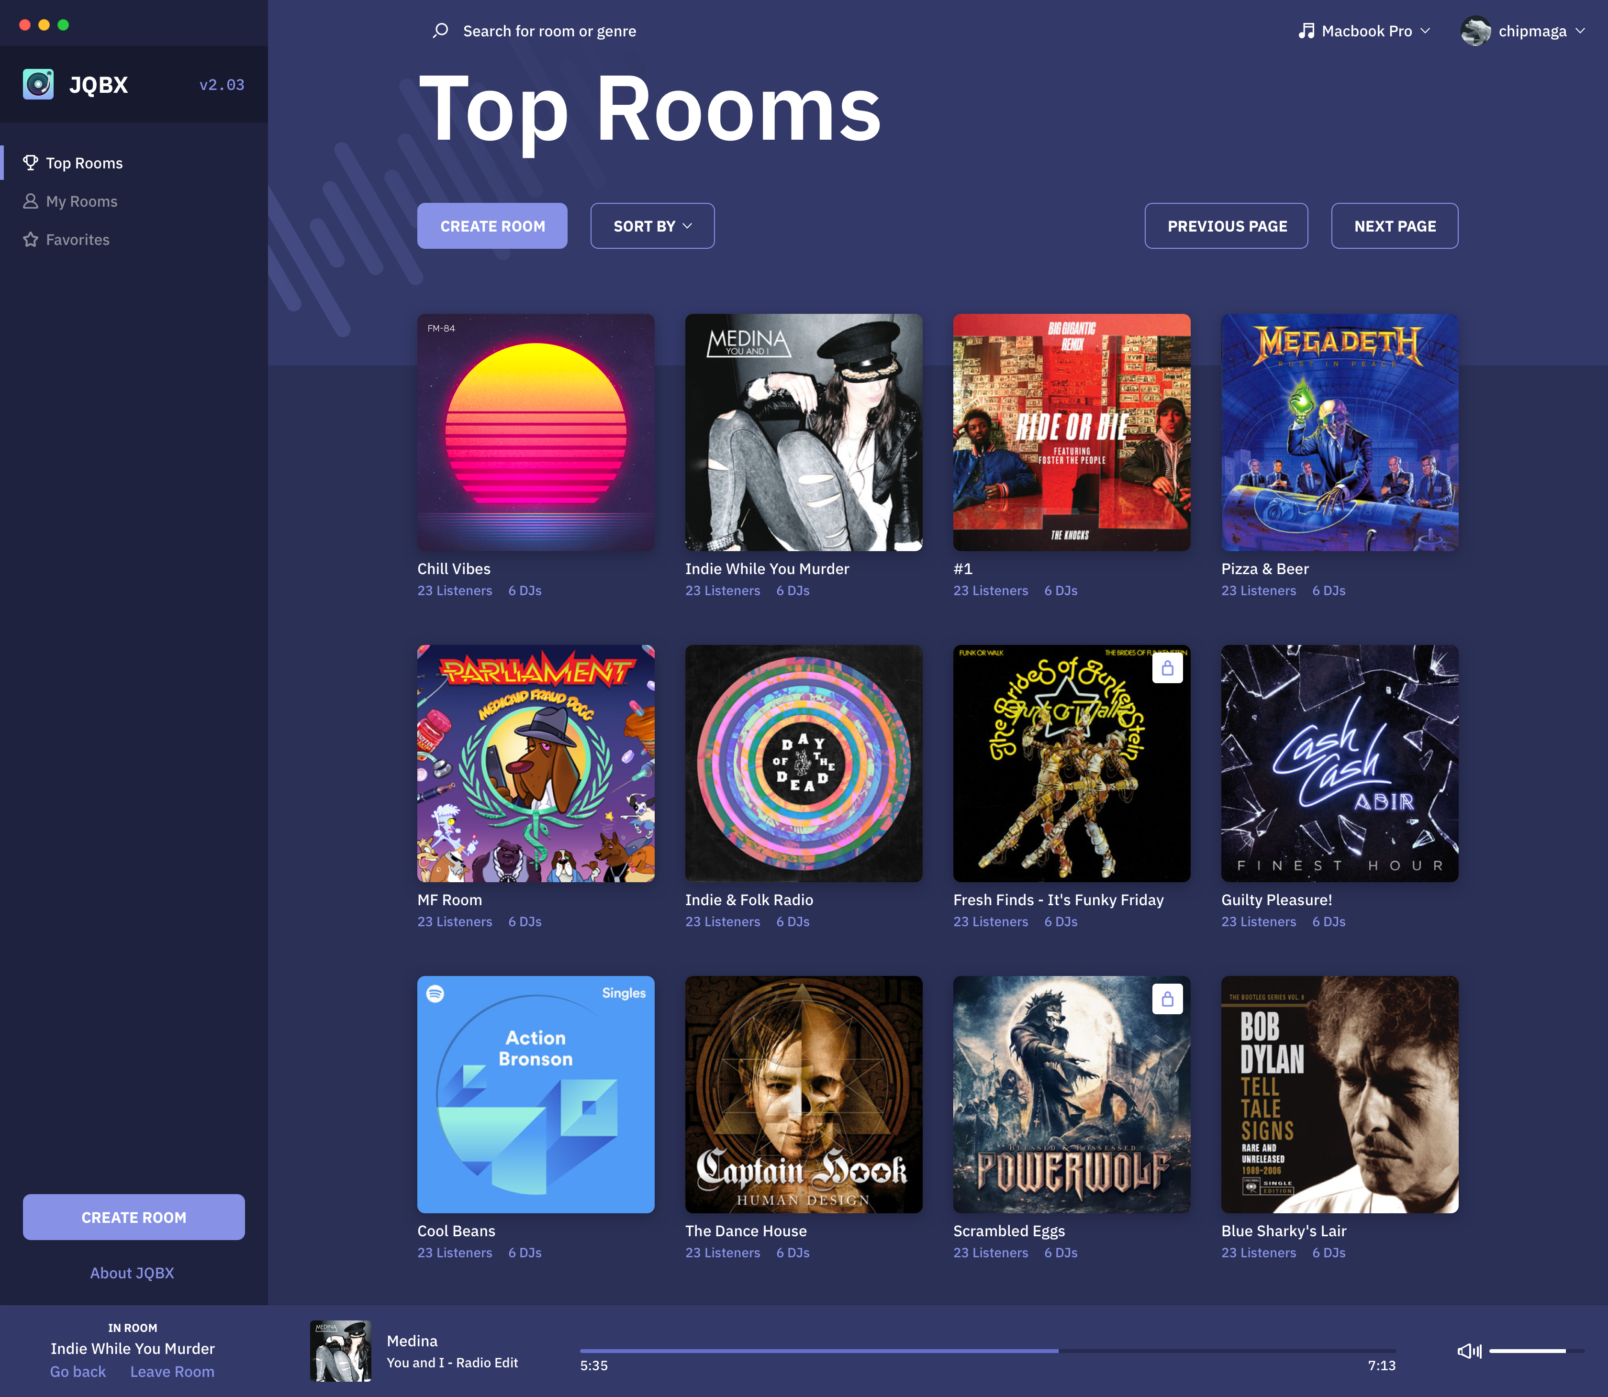This screenshot has width=1608, height=1397.
Task: Open MF Room Parliament cover
Action: [x=536, y=763]
